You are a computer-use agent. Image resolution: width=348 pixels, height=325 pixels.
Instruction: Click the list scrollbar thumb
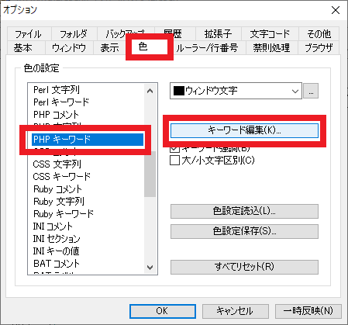tap(150, 175)
